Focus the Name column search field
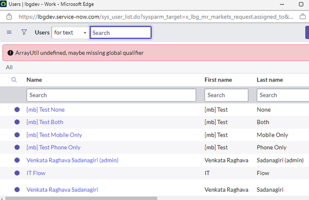309x200 pixels. [111, 95]
